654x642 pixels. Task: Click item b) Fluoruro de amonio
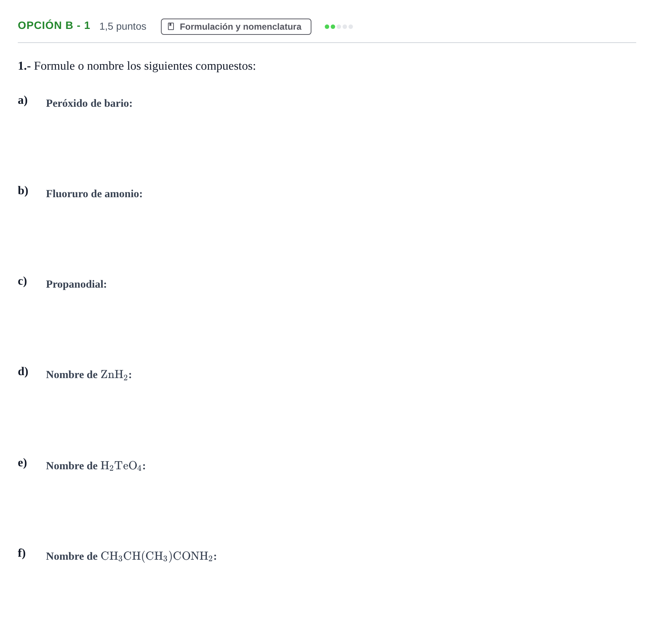(x=94, y=193)
